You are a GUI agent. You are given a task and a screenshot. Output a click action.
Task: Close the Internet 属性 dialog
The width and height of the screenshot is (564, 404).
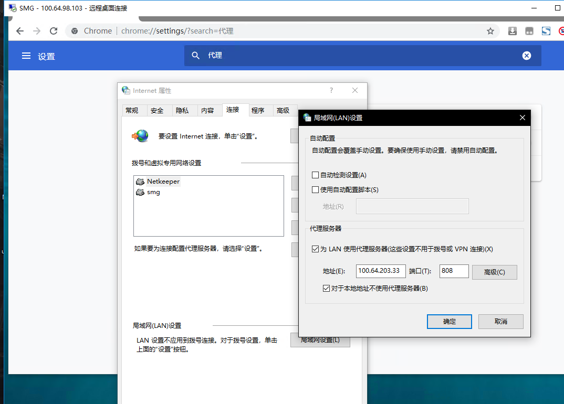(355, 90)
